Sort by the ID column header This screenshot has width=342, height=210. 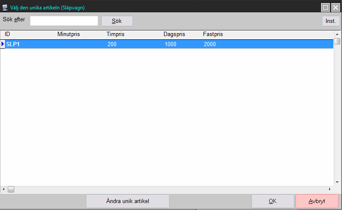[8, 34]
